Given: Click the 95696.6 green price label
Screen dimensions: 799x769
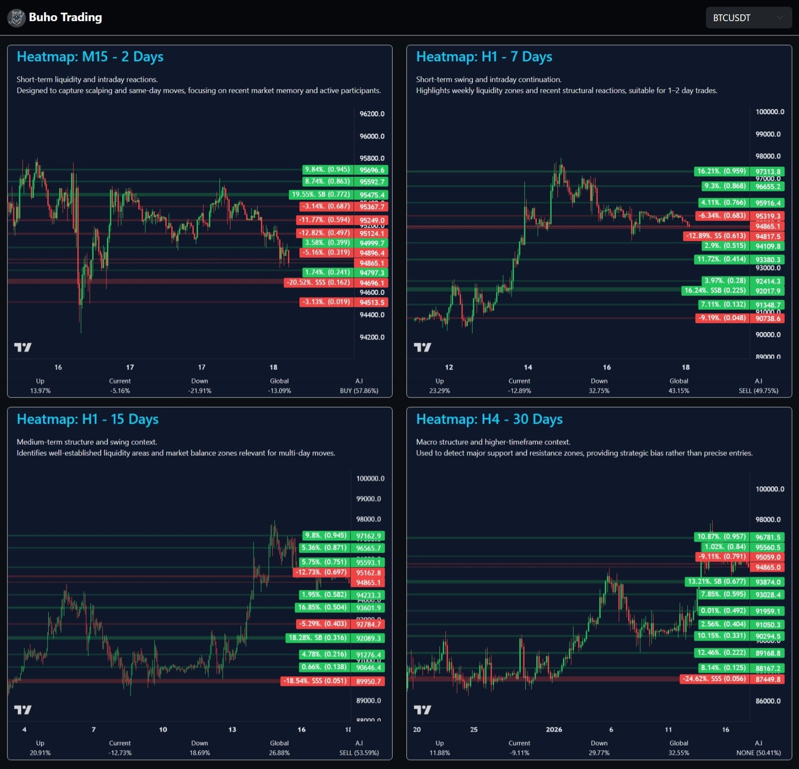Looking at the screenshot, I should 371,170.
